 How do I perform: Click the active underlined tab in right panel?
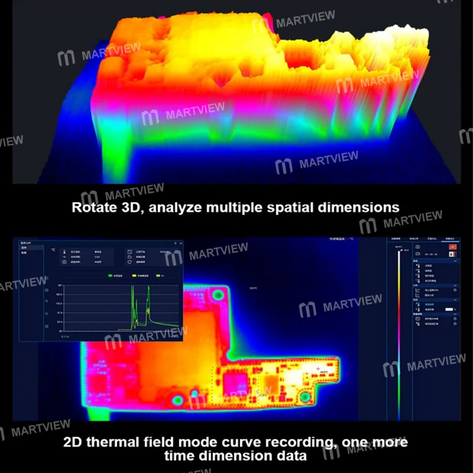(x=450, y=239)
